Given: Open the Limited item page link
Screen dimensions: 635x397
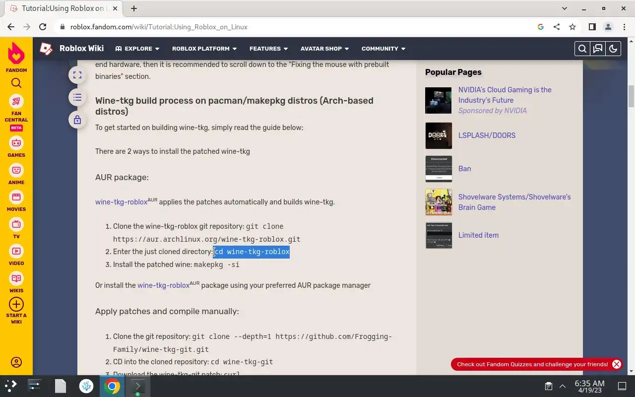Looking at the screenshot, I should [479, 235].
